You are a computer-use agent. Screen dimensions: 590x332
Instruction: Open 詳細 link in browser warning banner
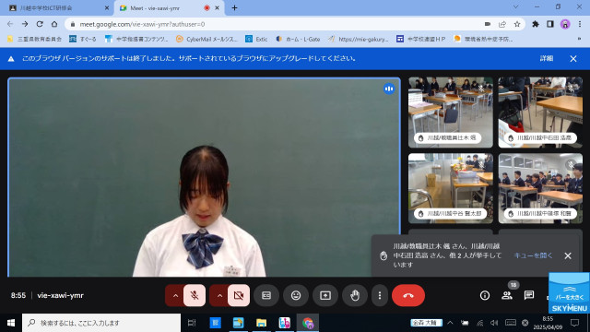tap(547, 58)
